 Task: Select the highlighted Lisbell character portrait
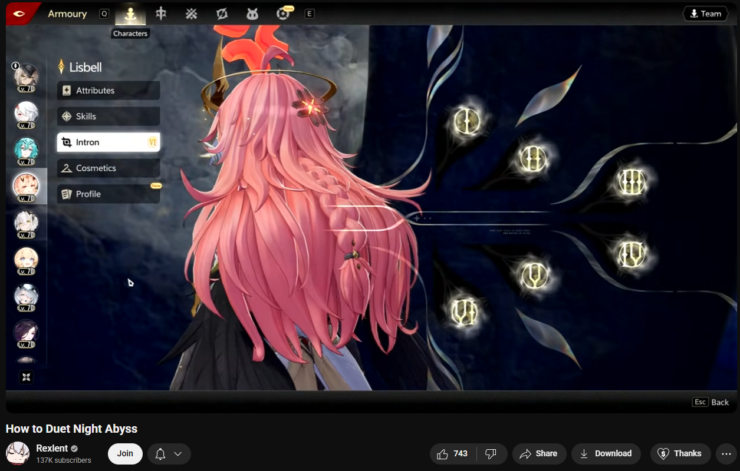[26, 187]
